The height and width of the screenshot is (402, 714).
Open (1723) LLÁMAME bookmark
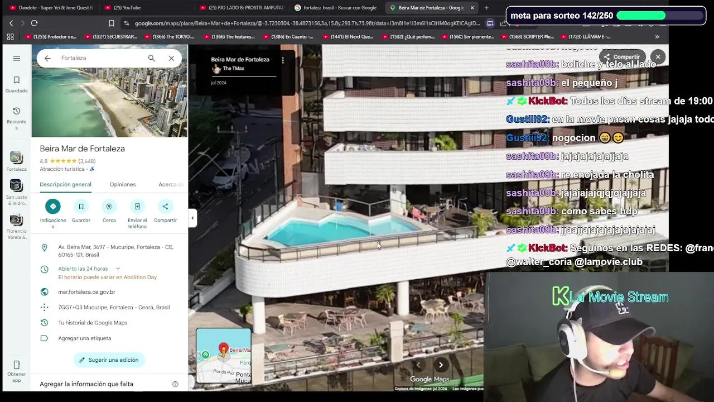click(x=585, y=37)
